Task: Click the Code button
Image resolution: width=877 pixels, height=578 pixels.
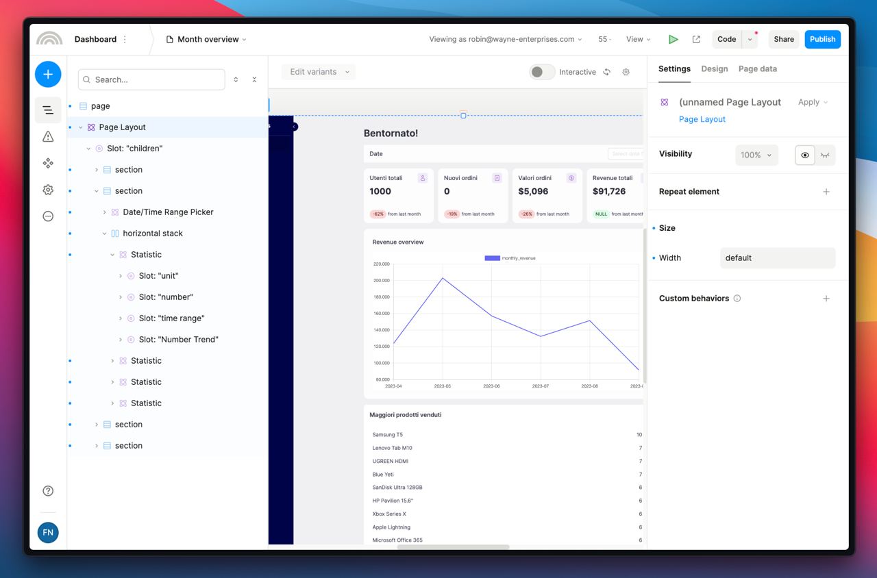Action: click(727, 39)
